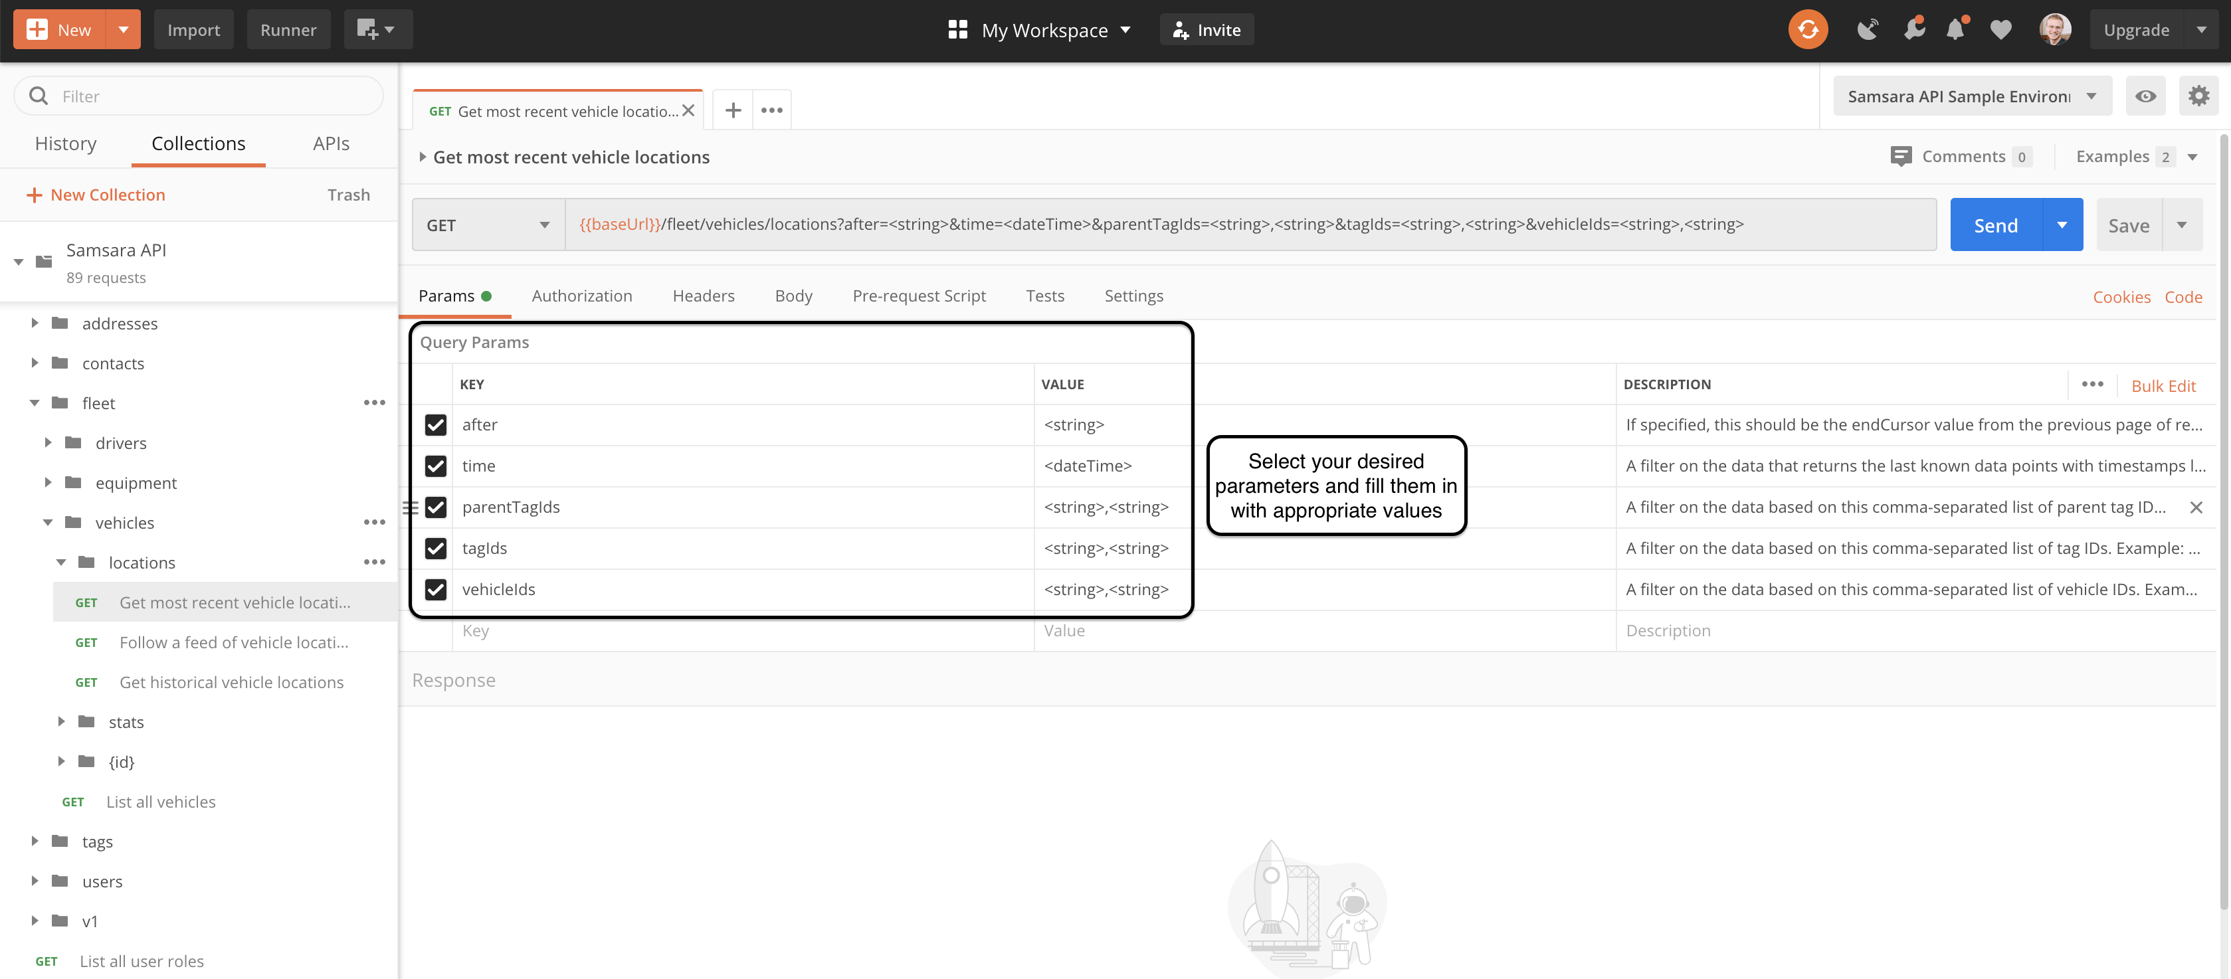Screen dimensions: 2231x979
Task: Open the user profile avatar
Action: tap(2054, 29)
